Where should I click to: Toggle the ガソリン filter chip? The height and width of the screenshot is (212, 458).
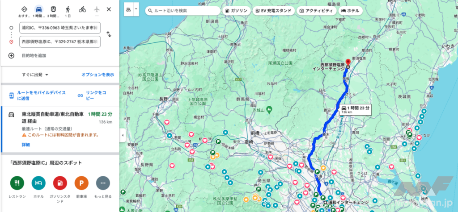tap(236, 10)
